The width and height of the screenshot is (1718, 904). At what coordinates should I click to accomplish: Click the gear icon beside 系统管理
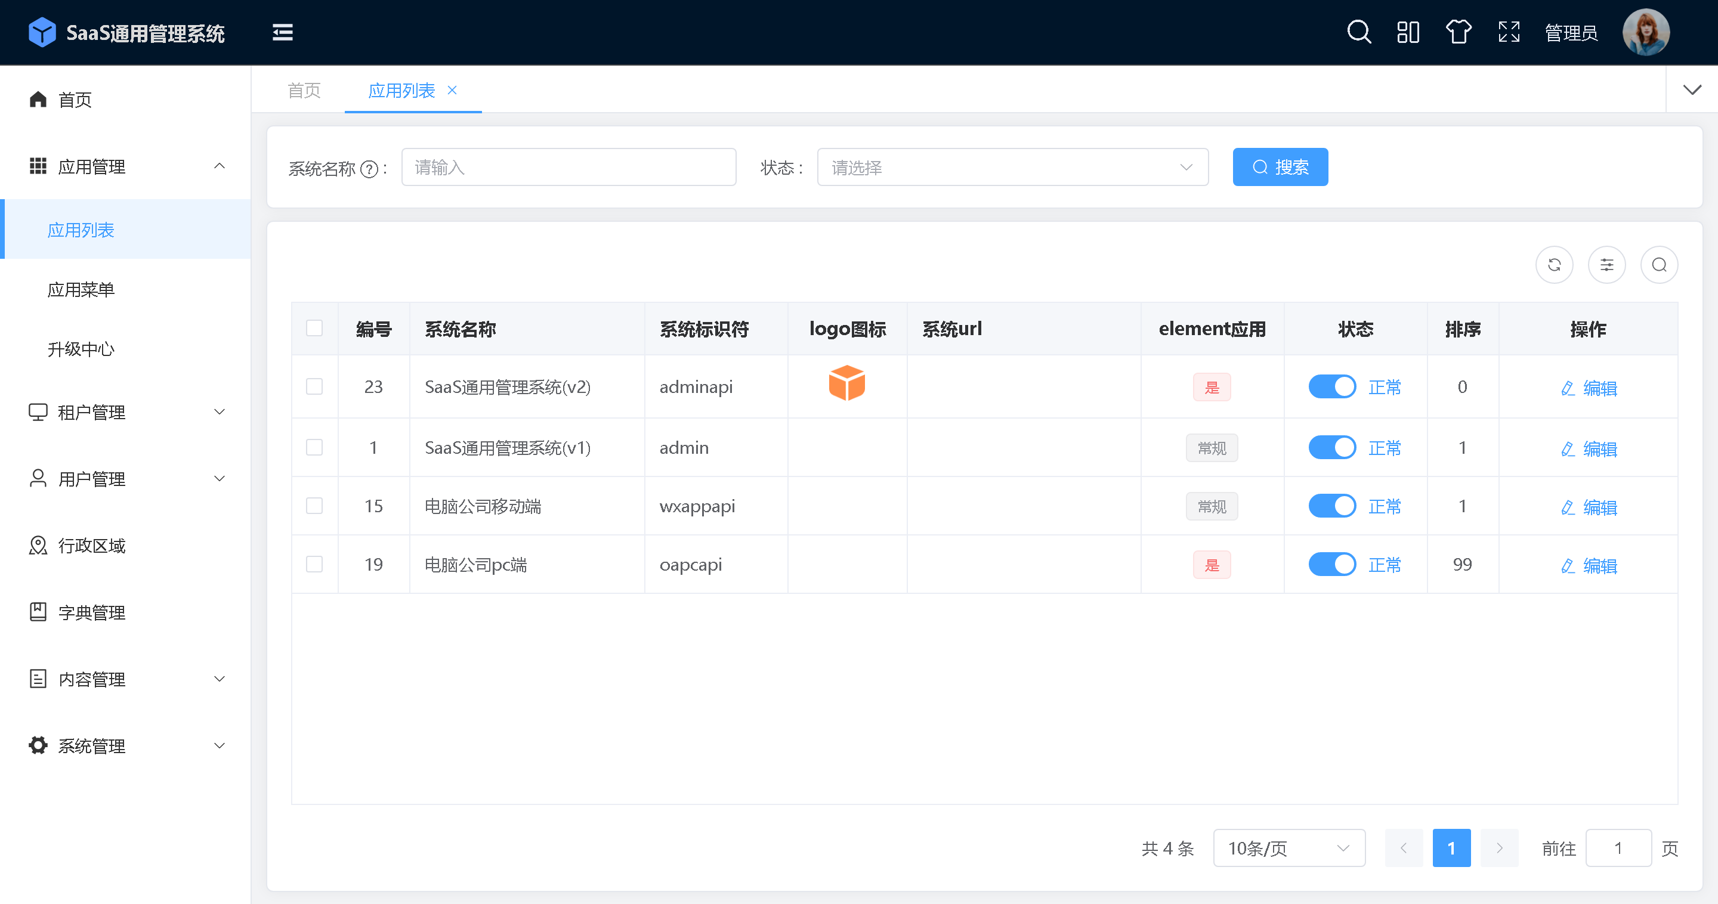pyautogui.click(x=38, y=745)
